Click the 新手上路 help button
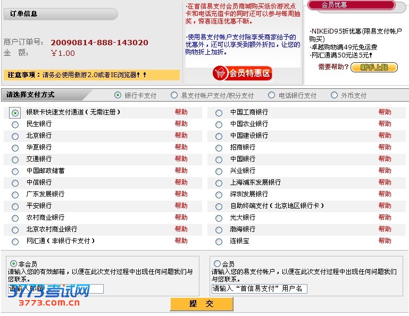This screenshot has height=316, width=409. pyautogui.click(x=374, y=67)
